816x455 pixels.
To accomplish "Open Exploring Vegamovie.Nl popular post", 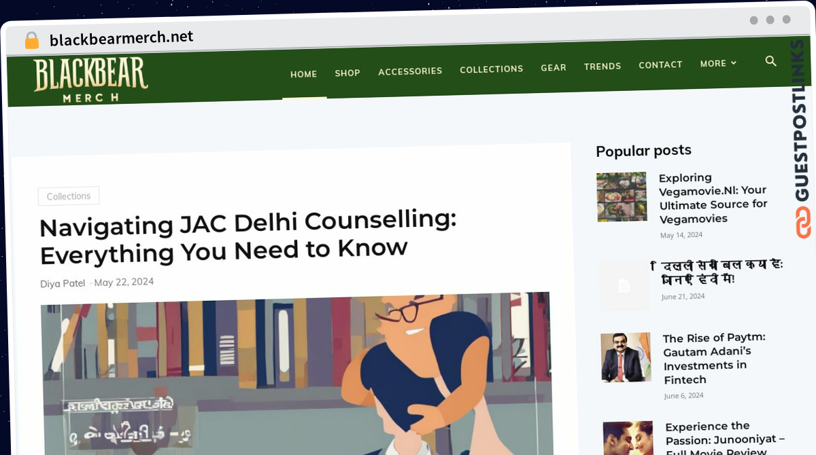I will tap(713, 198).
